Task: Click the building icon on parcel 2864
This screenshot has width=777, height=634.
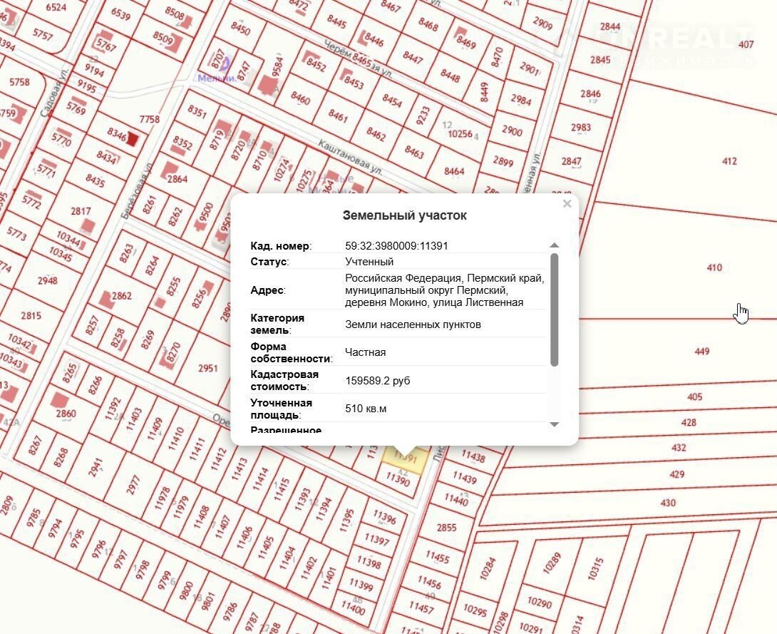Action: (170, 170)
